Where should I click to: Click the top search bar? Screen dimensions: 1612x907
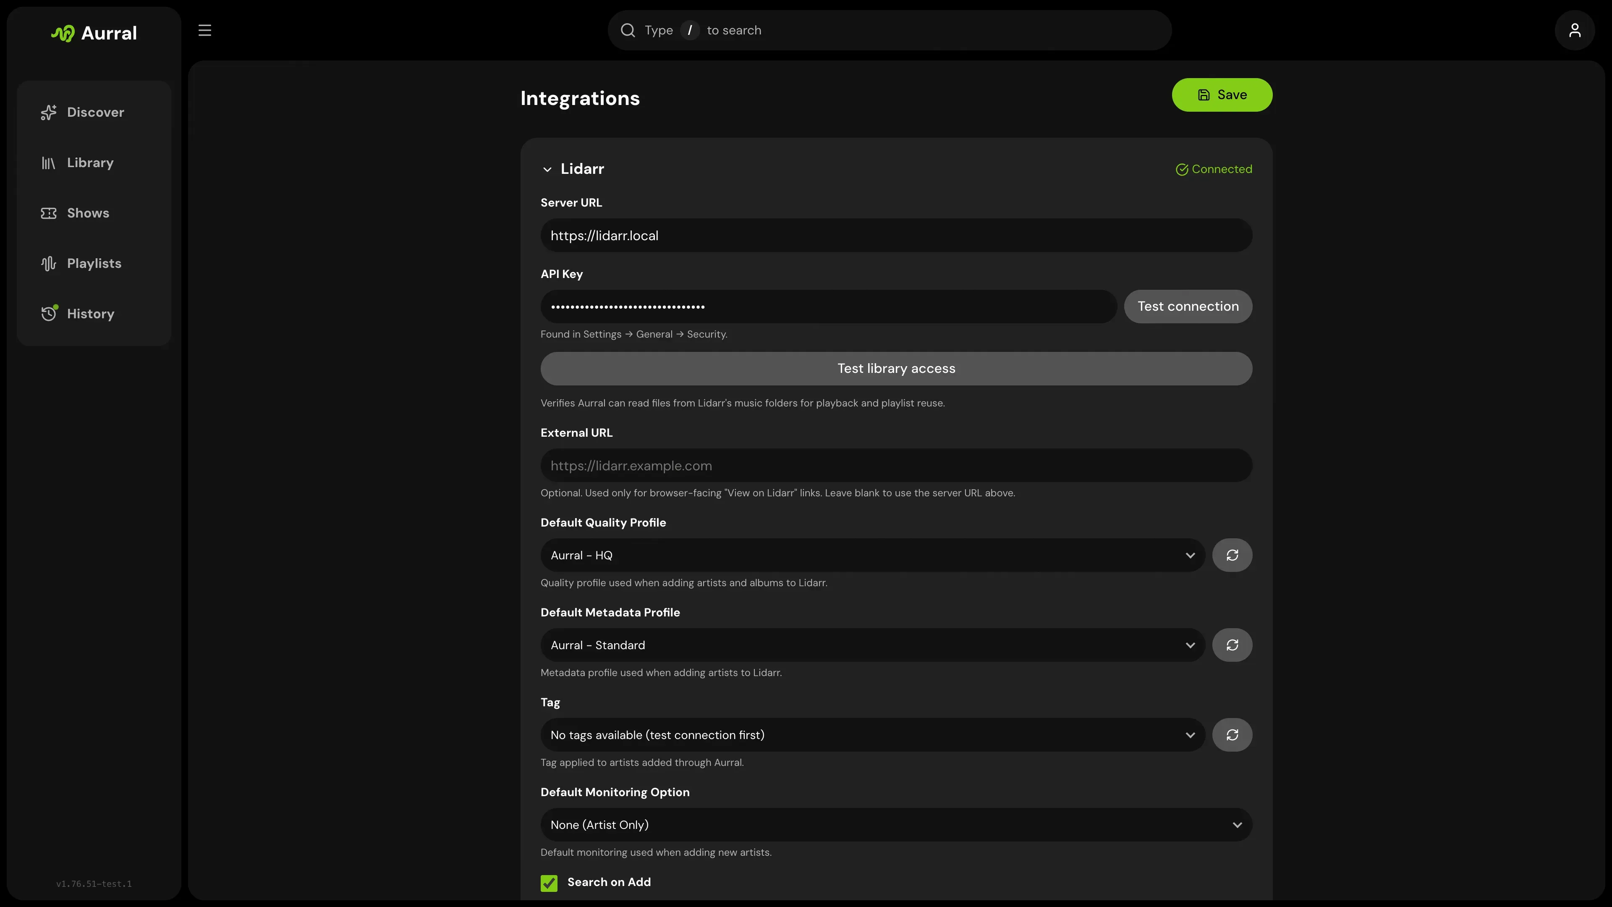pos(889,30)
